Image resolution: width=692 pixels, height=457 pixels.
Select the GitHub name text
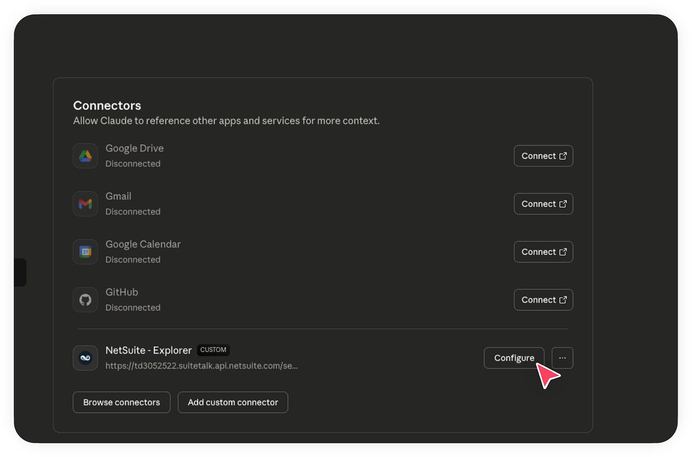point(122,292)
